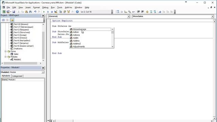This screenshot has height=122, width=217.
Task: Click autocomplete list scroll down arrow
Action: tap(113, 47)
